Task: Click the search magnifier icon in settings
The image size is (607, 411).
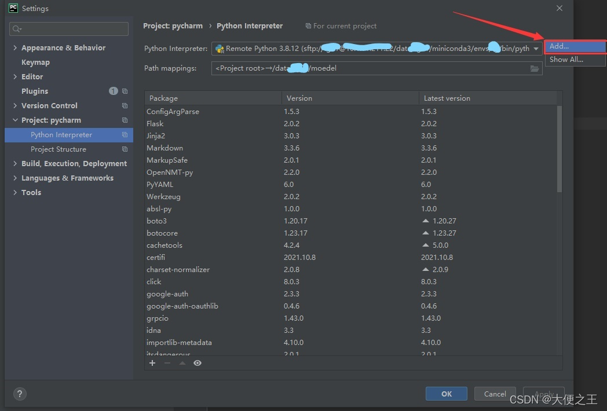Action: (x=17, y=28)
